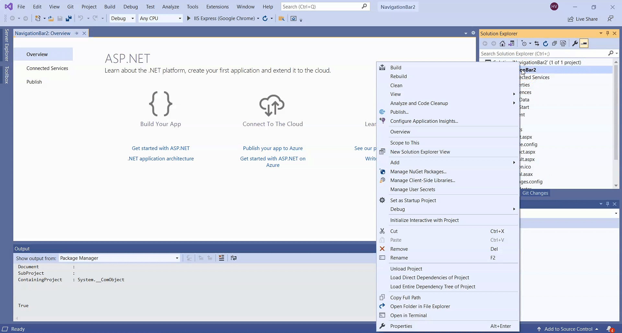The image size is (622, 333).
Task: Choose Rename from the context menu
Action: coord(448,258)
